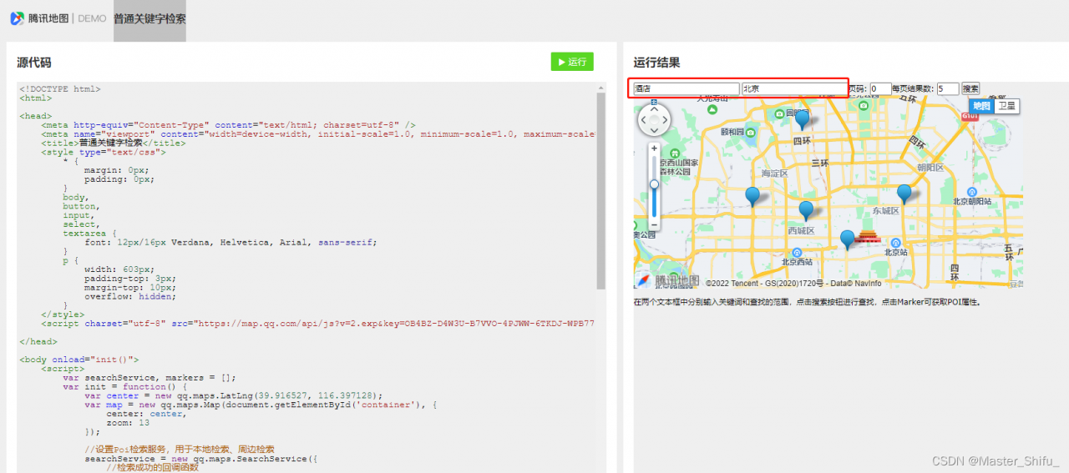
Task: Click the body onload="init()" code line
Action: tap(79, 360)
